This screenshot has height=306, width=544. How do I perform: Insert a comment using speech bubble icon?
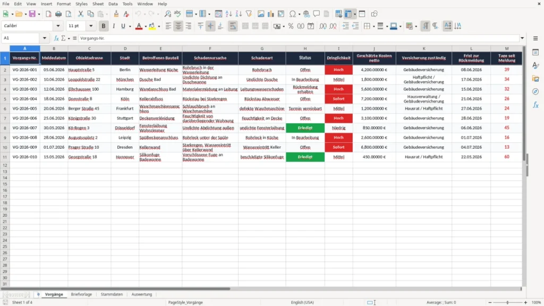(317, 14)
